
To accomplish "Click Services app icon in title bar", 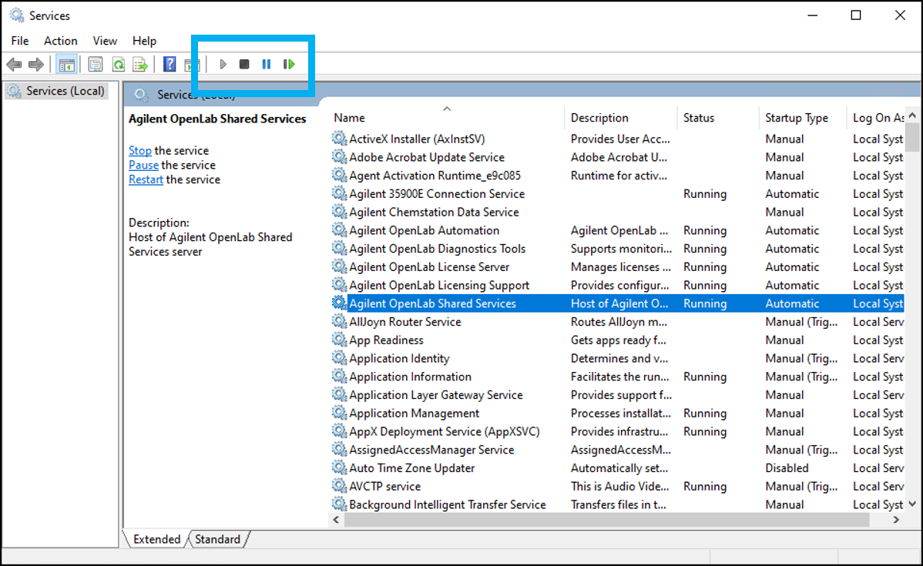I will coord(16,15).
